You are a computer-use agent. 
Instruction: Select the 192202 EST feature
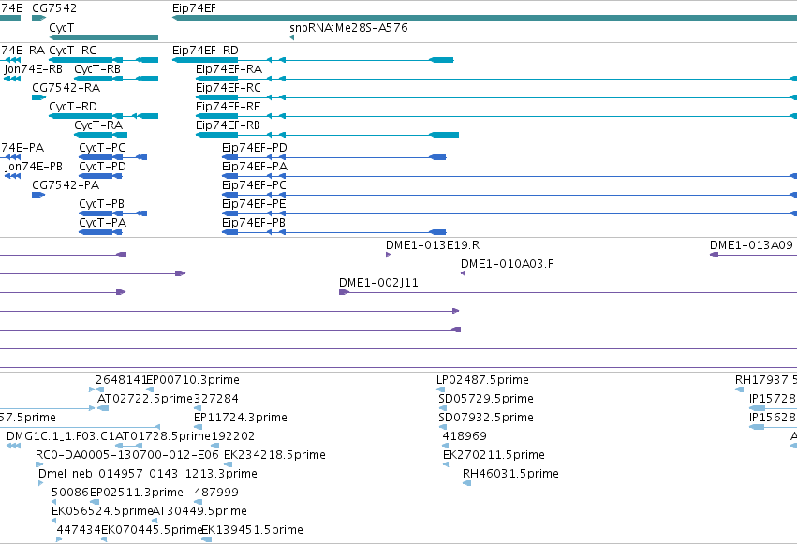(x=215, y=446)
